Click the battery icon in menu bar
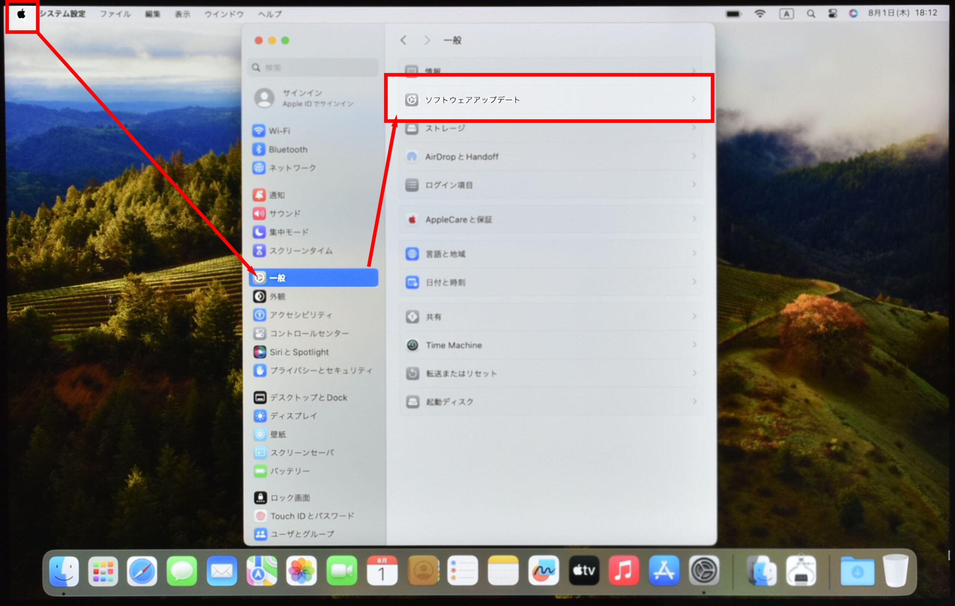 (733, 14)
